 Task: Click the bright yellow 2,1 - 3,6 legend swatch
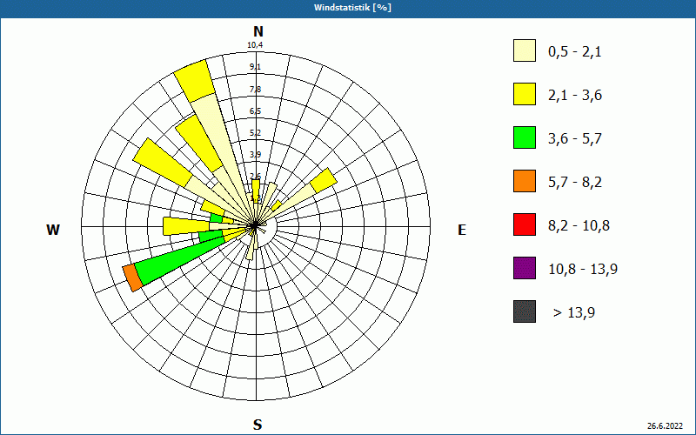pos(525,94)
